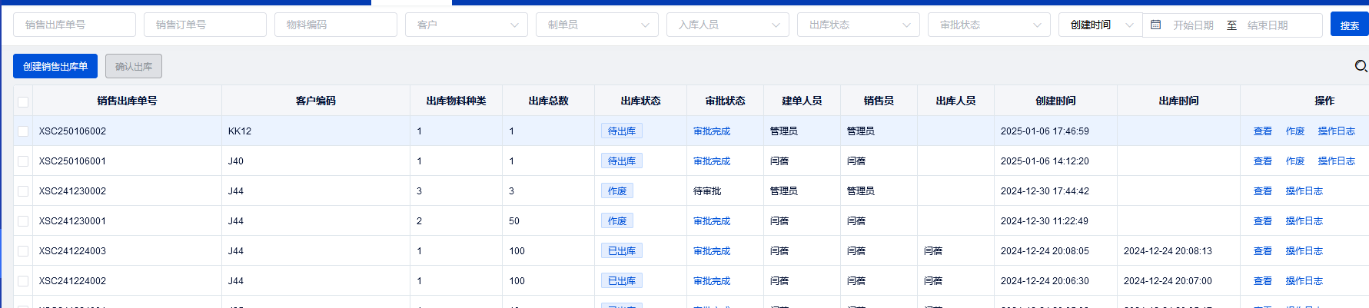Viewport: 1369px width, 308px height.
Task: Click 查看 for order XSC241230002
Action: [1263, 191]
